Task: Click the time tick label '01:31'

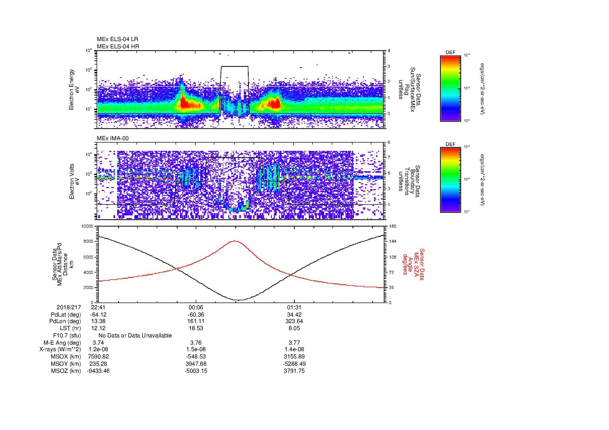Action: pos(294,307)
